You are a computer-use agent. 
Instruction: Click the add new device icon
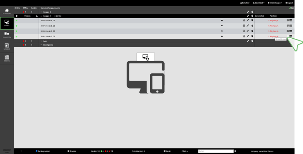coord(146,57)
